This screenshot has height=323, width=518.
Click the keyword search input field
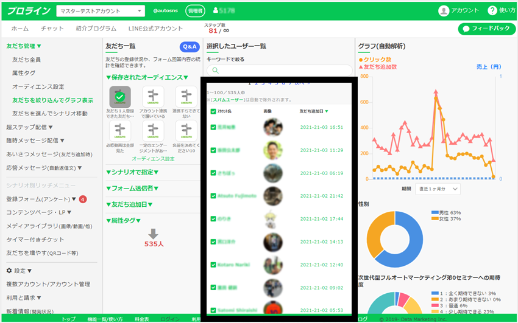pos(283,71)
